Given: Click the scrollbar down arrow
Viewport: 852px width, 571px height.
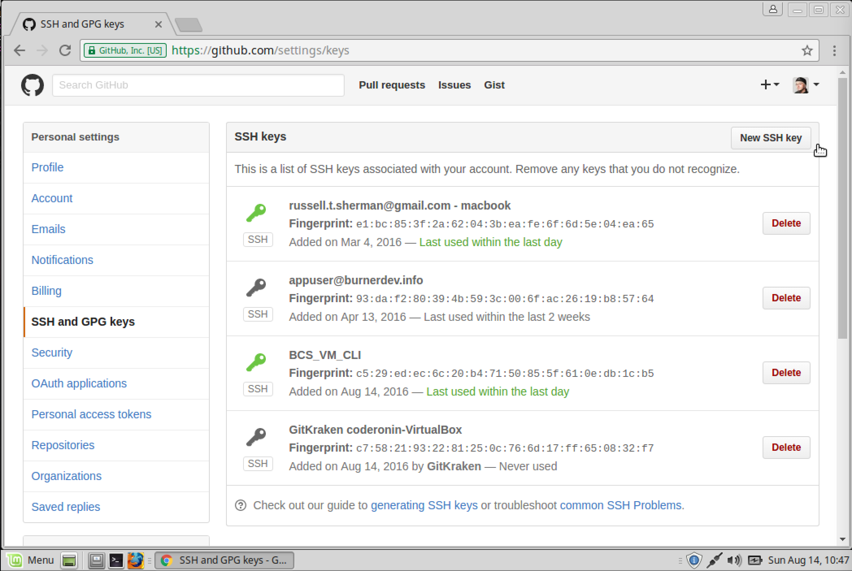Looking at the screenshot, I should click(843, 539).
